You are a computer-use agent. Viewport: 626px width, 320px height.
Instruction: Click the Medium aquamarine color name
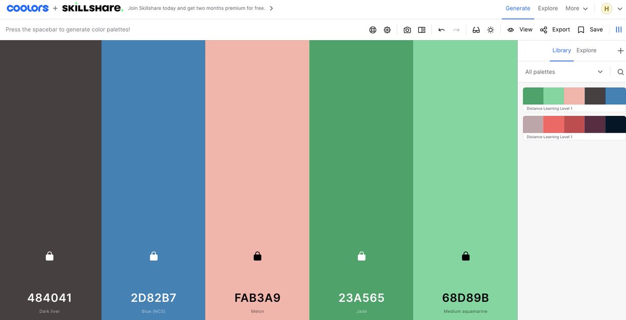[x=465, y=312]
